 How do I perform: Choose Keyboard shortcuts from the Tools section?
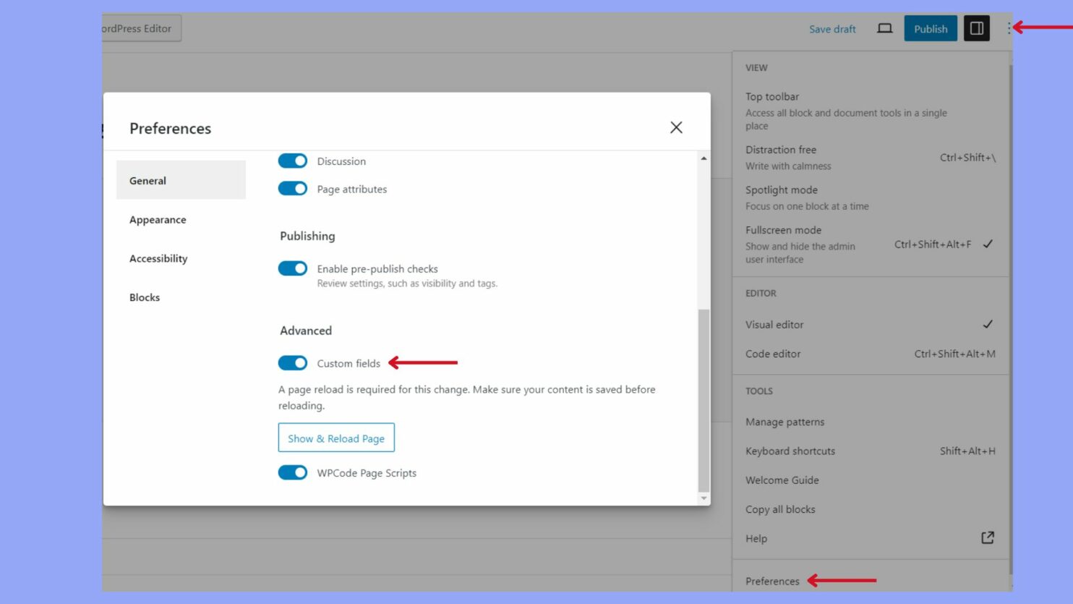790,451
